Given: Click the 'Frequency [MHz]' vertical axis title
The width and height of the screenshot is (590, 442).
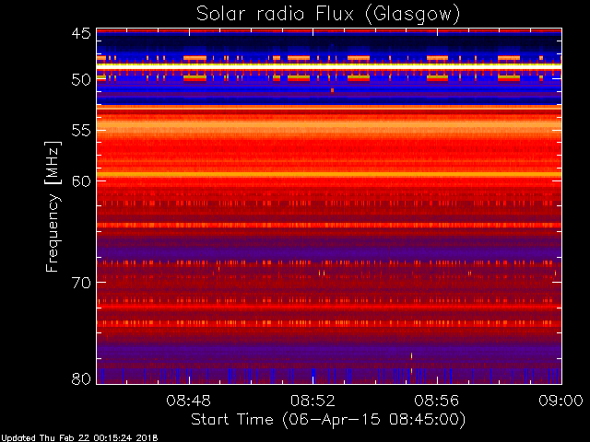Looking at the screenshot, I should [53, 206].
